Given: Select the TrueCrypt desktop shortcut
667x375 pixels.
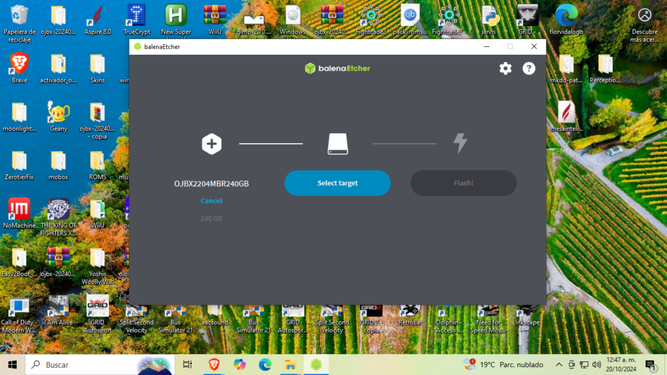Looking at the screenshot, I should click(137, 20).
